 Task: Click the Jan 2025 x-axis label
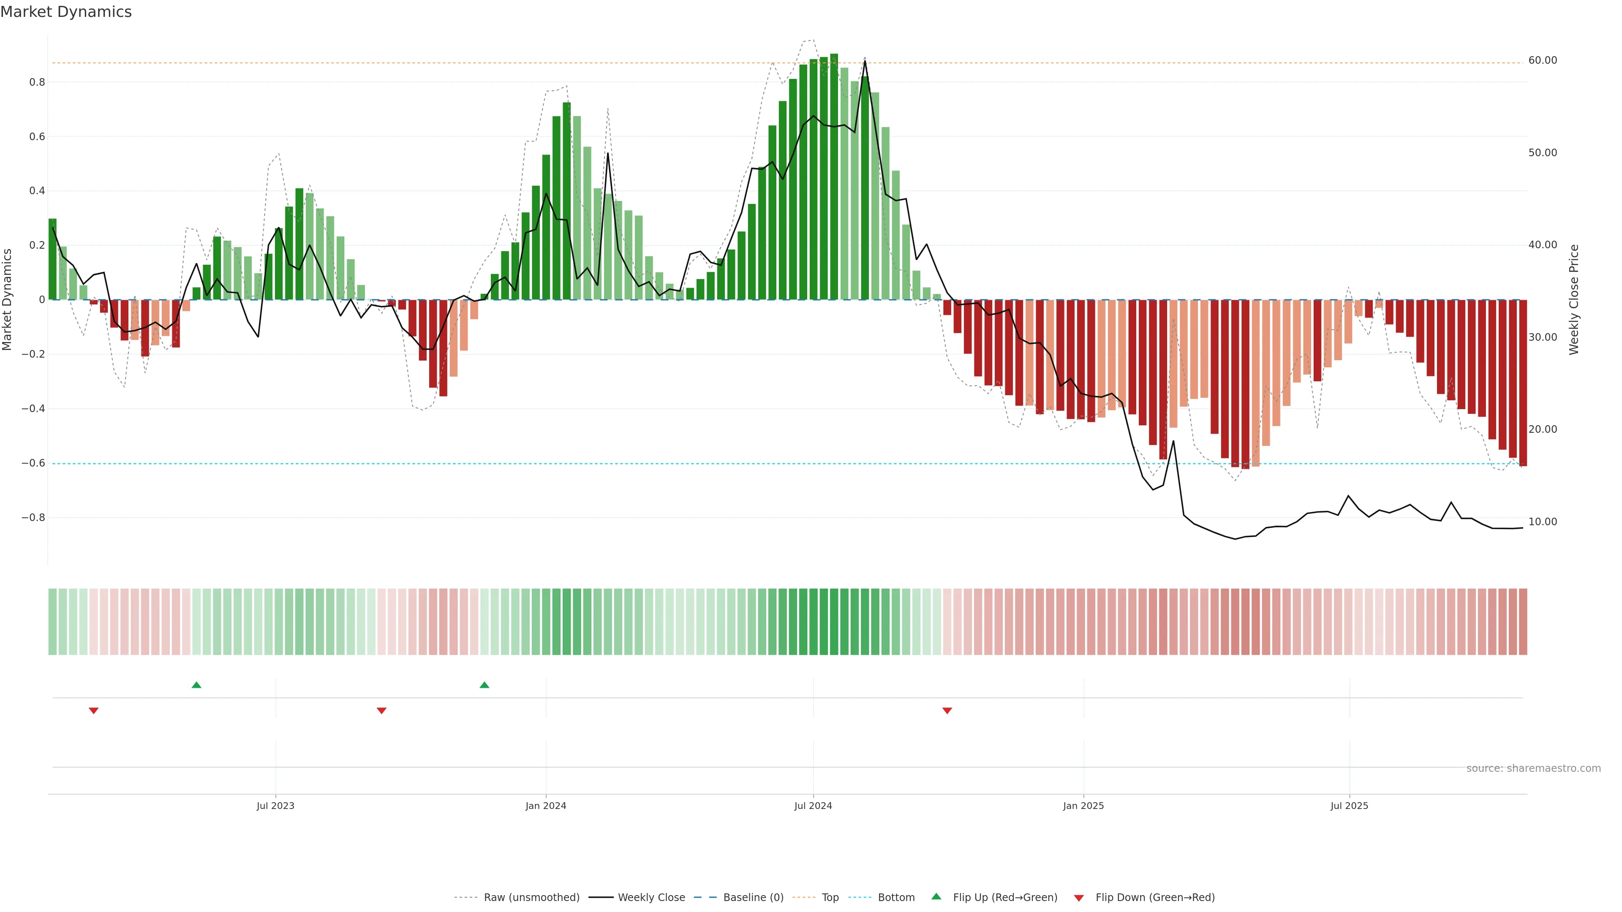tap(1083, 806)
